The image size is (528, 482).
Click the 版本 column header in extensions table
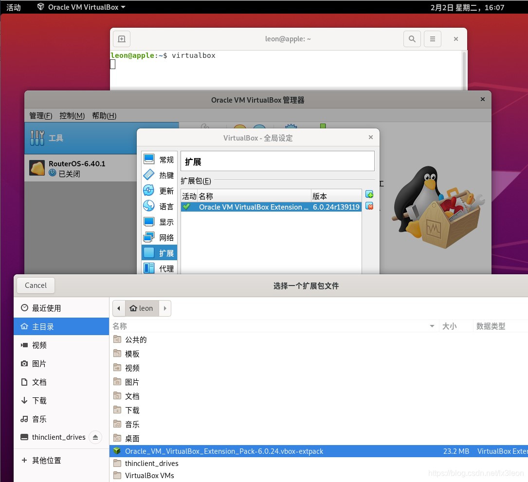point(336,196)
